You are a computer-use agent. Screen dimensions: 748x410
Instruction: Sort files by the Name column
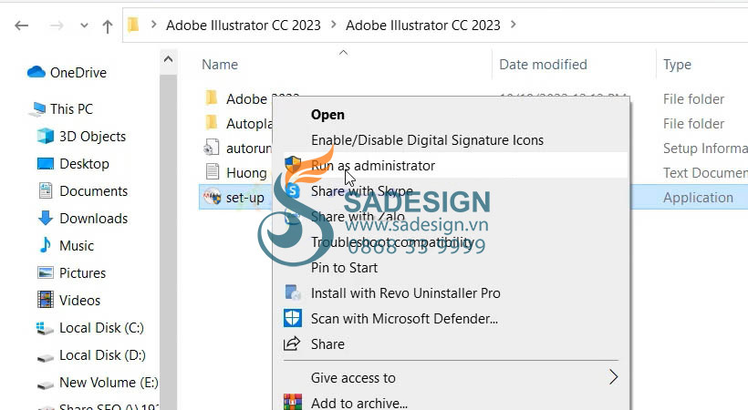pyautogui.click(x=220, y=65)
